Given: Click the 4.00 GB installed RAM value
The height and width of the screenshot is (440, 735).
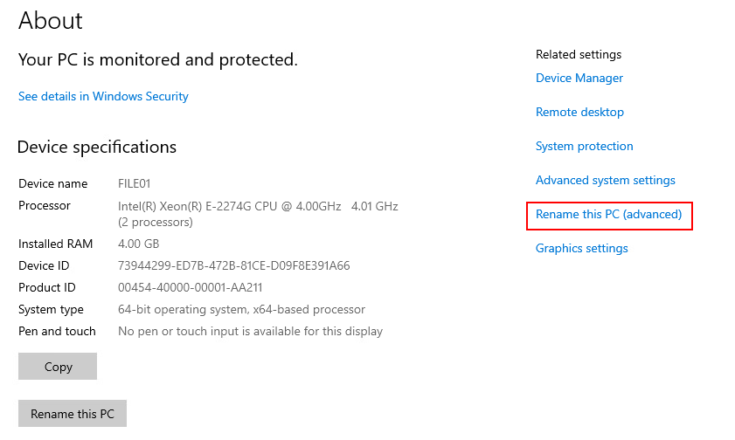Looking at the screenshot, I should coord(138,244).
